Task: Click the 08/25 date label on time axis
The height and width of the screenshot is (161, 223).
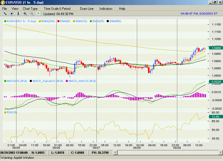Action: 16,148
